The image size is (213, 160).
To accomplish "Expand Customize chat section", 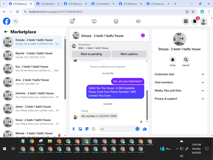I will tap(179, 74).
